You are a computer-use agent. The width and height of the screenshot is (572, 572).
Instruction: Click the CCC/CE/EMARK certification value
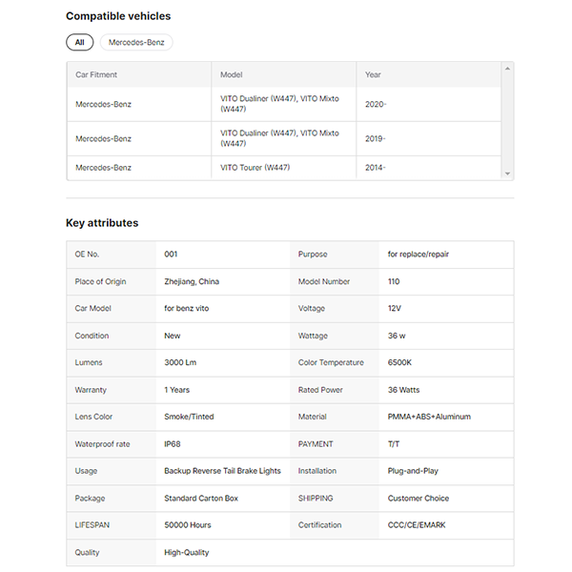click(x=417, y=525)
